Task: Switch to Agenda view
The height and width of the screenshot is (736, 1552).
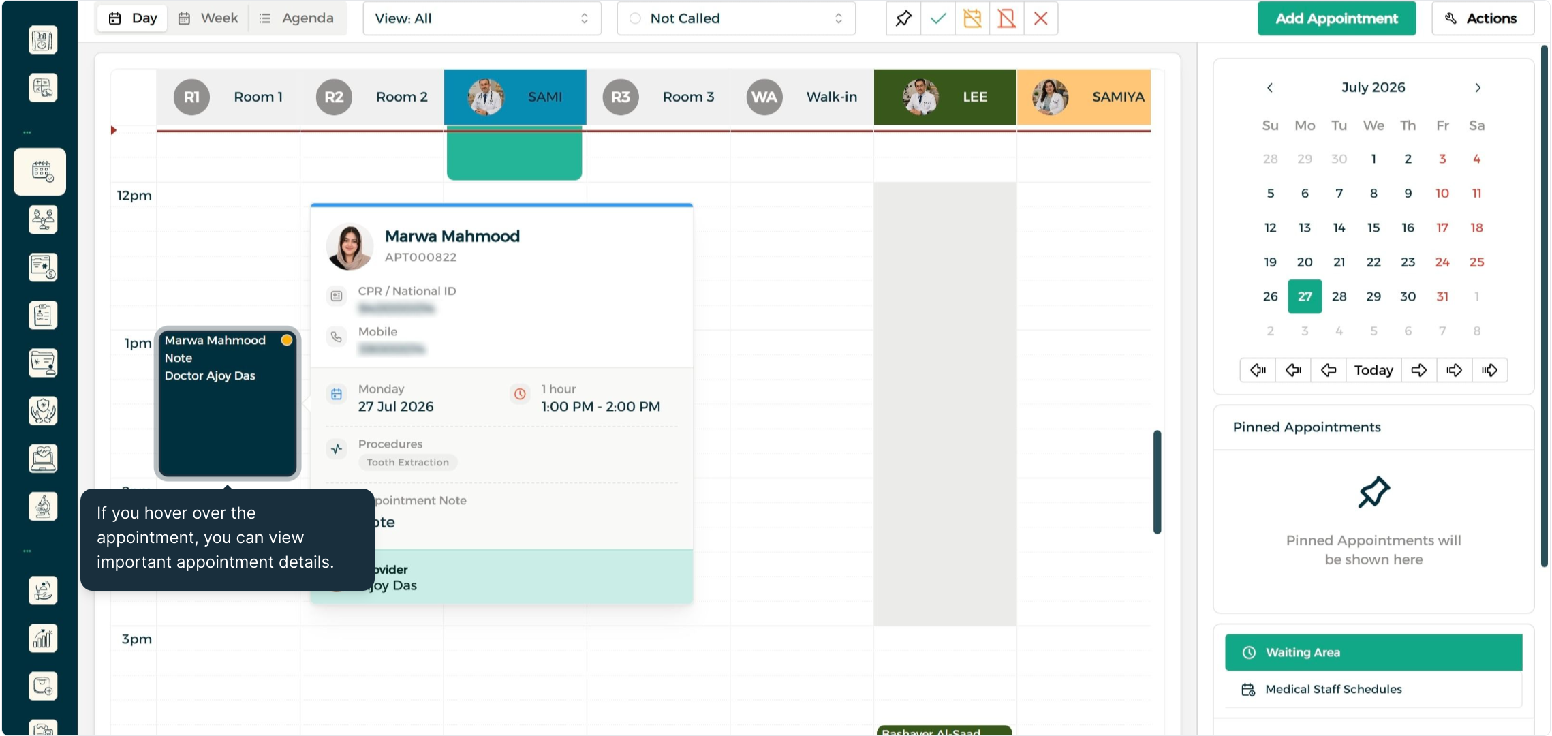Action: [x=297, y=18]
